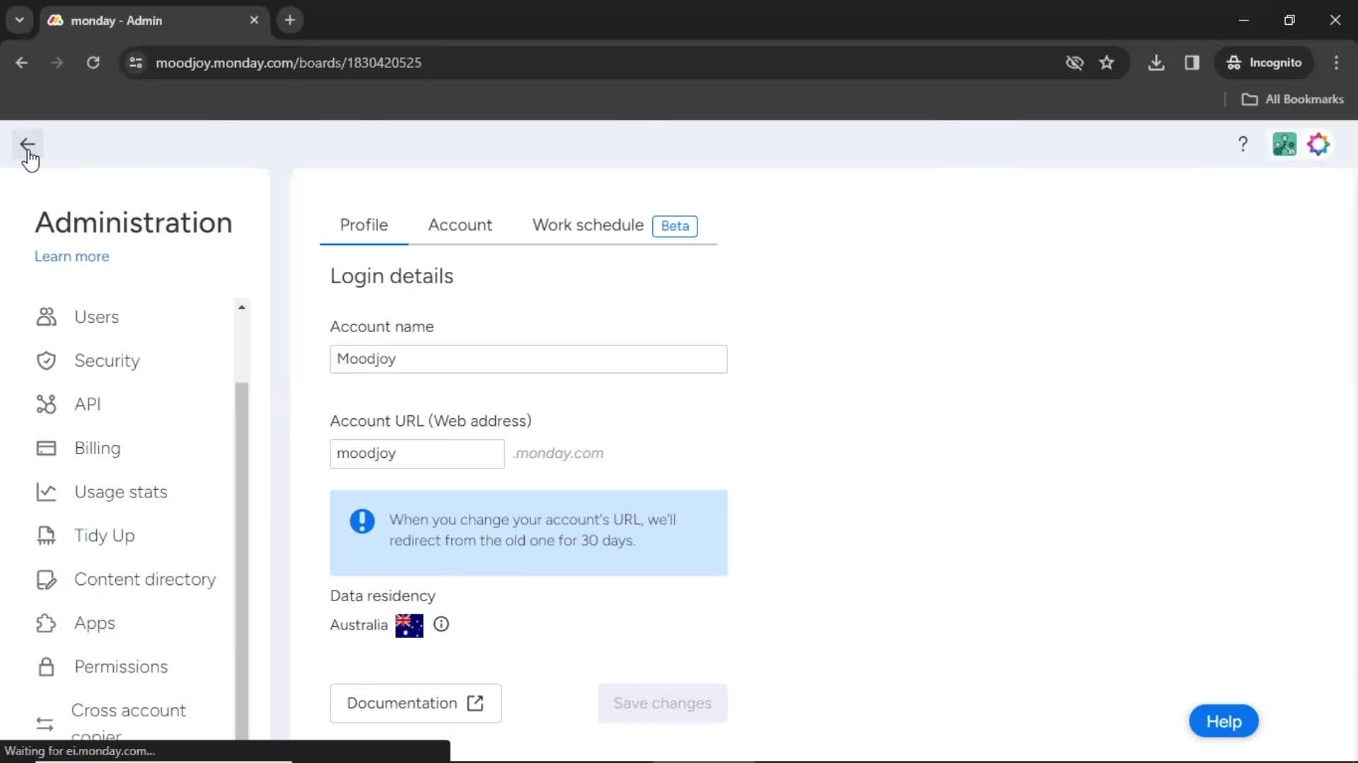Switch to the Work schedule tab

click(588, 225)
